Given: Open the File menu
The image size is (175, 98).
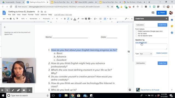Looking at the screenshot, I should pos(10,15).
